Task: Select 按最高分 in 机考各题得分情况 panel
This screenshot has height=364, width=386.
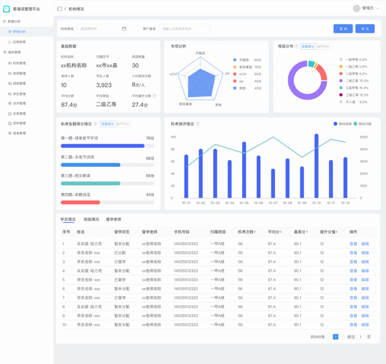Action: tap(108, 124)
